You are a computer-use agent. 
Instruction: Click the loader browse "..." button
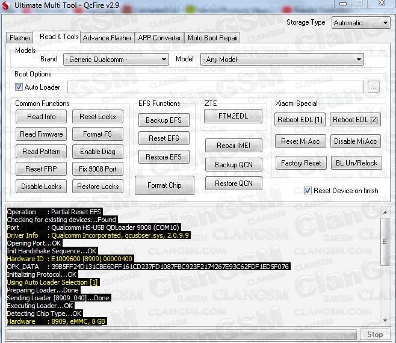pyautogui.click(x=374, y=87)
